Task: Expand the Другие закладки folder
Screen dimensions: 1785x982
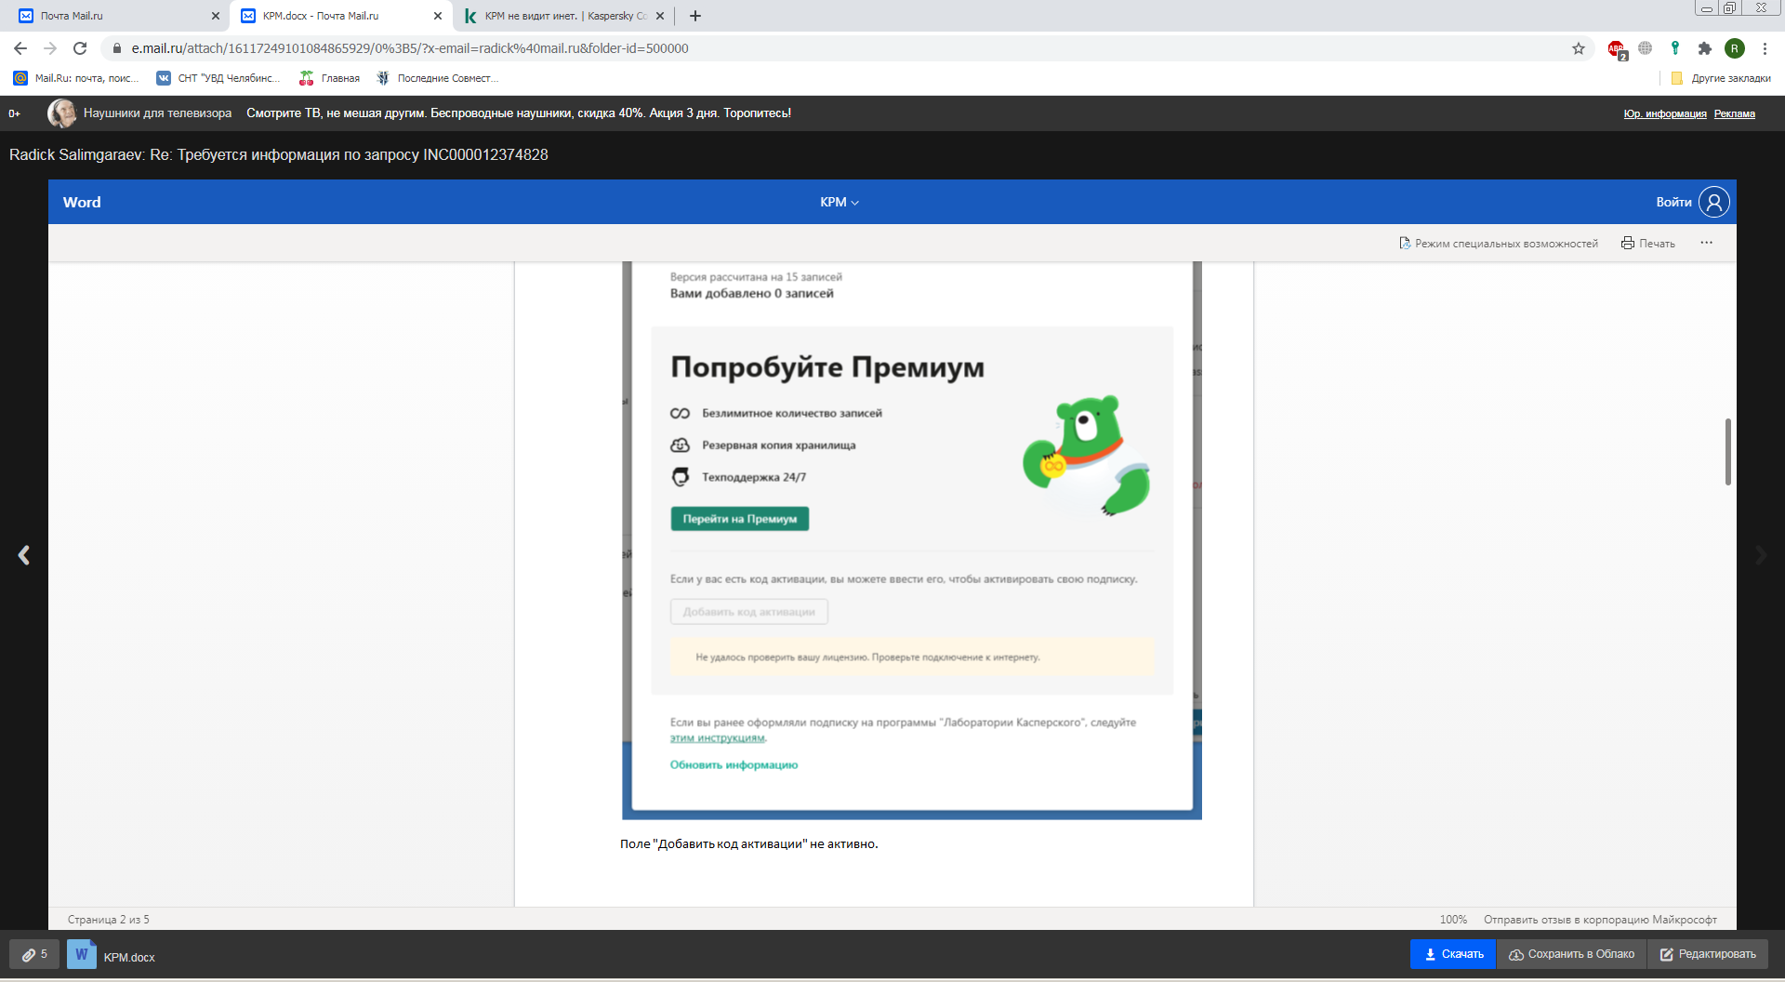Action: click(x=1721, y=78)
